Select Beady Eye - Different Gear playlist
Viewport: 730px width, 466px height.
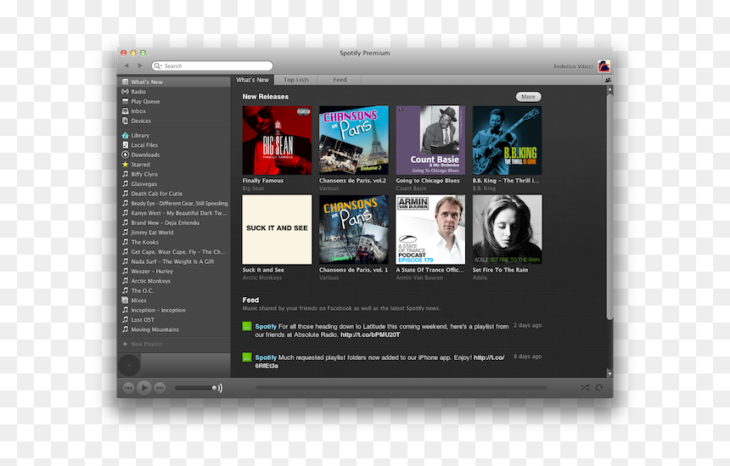(174, 204)
